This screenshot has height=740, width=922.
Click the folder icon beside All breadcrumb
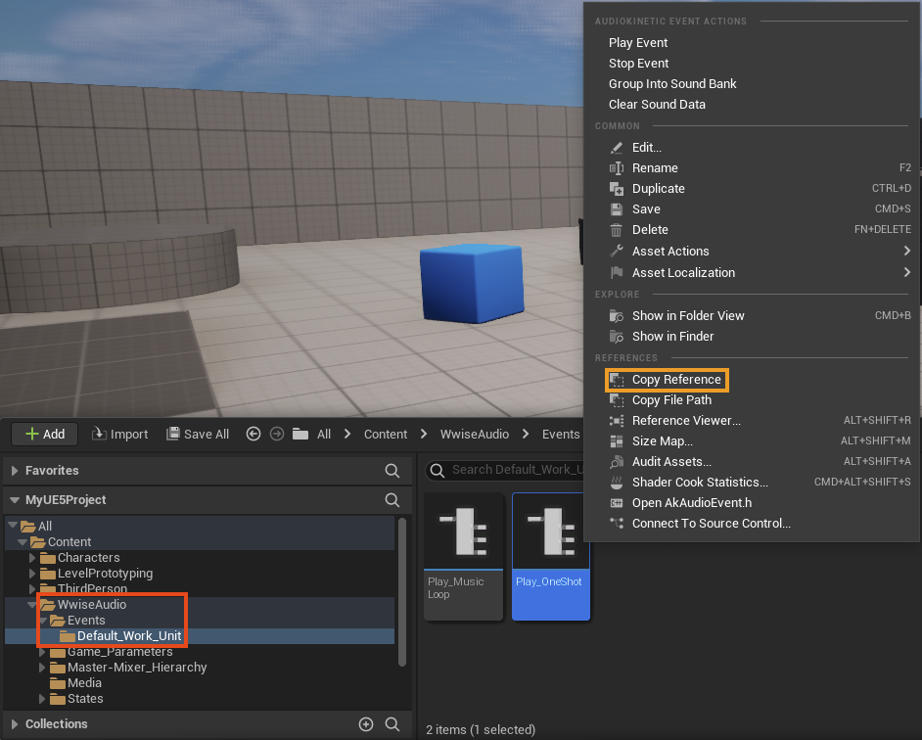(x=300, y=435)
